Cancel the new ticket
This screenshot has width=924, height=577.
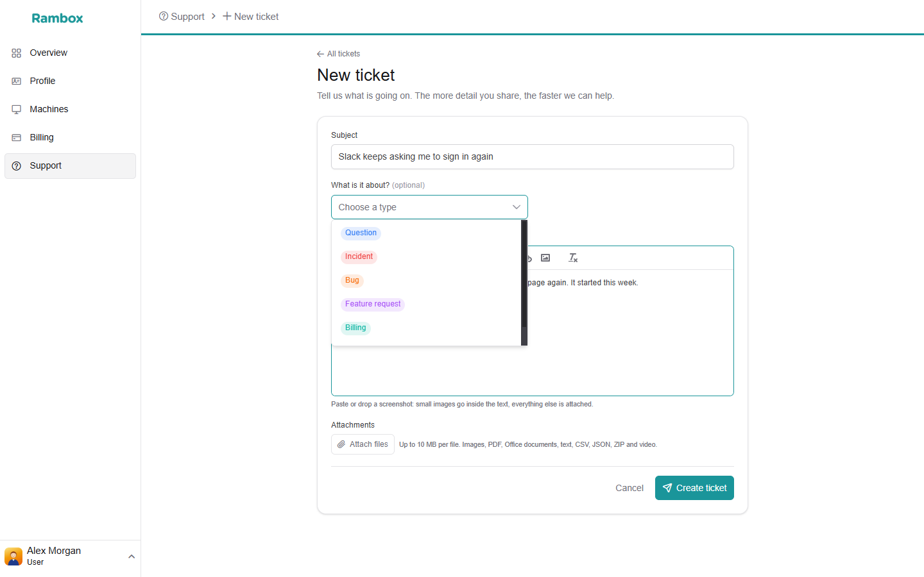click(629, 488)
